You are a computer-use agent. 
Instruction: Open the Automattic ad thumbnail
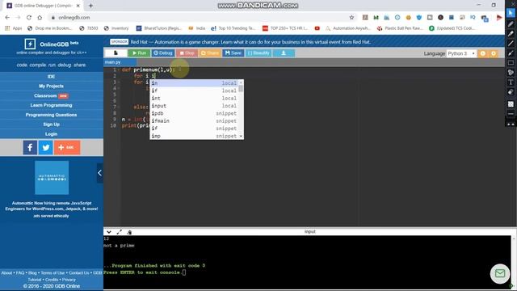(x=52, y=178)
